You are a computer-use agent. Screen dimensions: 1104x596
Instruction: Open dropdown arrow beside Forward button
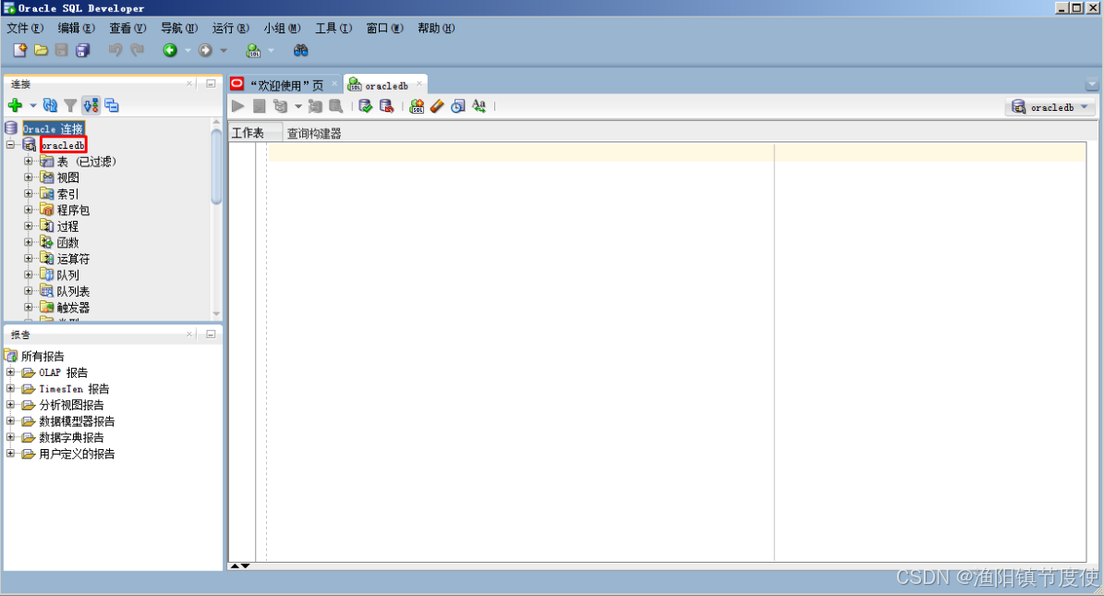pos(224,50)
